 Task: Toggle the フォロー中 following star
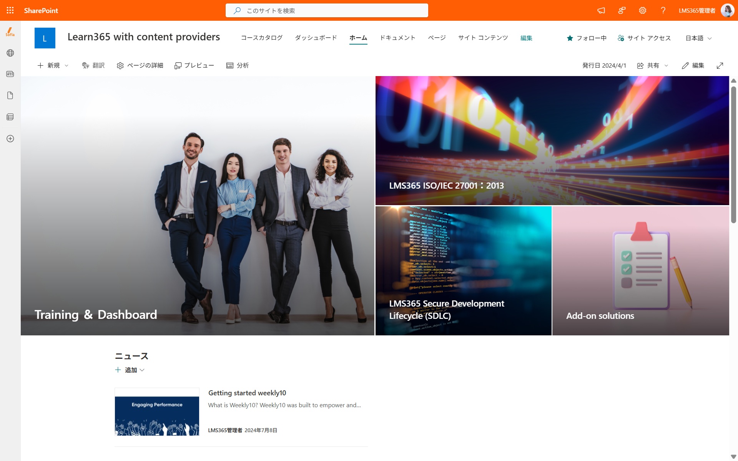pyautogui.click(x=587, y=38)
